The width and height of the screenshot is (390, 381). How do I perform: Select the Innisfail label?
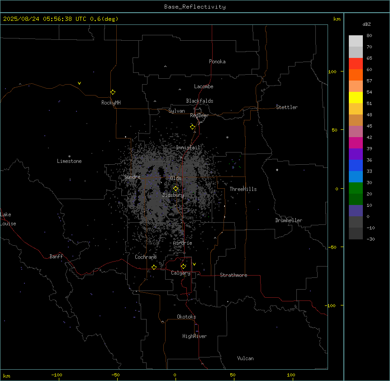(188, 148)
